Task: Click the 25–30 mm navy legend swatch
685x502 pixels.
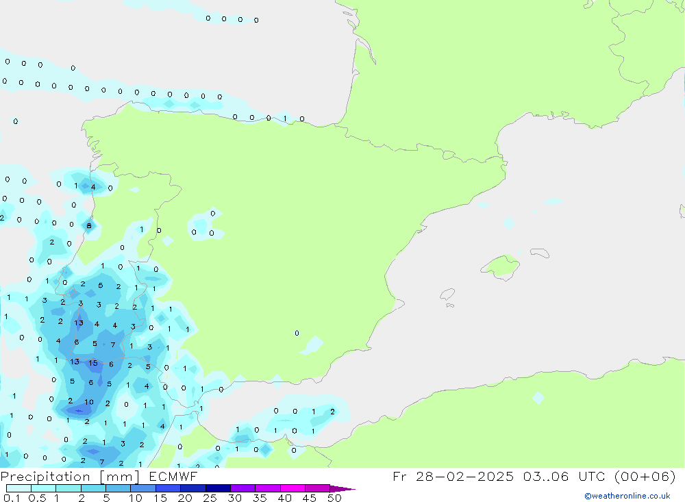Action: (218, 488)
